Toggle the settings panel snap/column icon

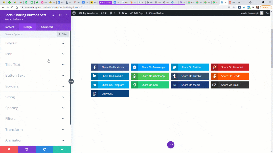coord(60,15)
